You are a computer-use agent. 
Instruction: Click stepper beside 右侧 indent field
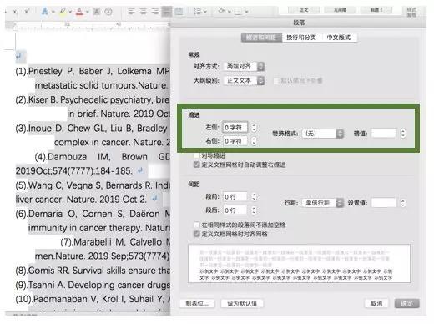[254, 141]
